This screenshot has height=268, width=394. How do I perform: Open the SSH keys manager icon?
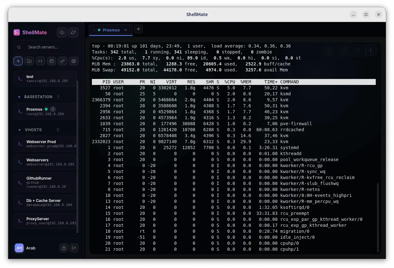63,61
